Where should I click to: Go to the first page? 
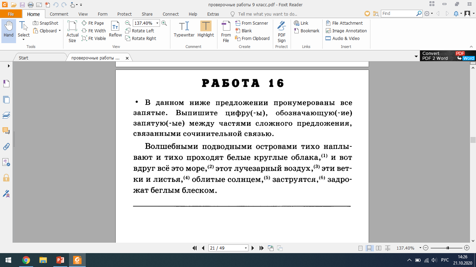point(195,248)
